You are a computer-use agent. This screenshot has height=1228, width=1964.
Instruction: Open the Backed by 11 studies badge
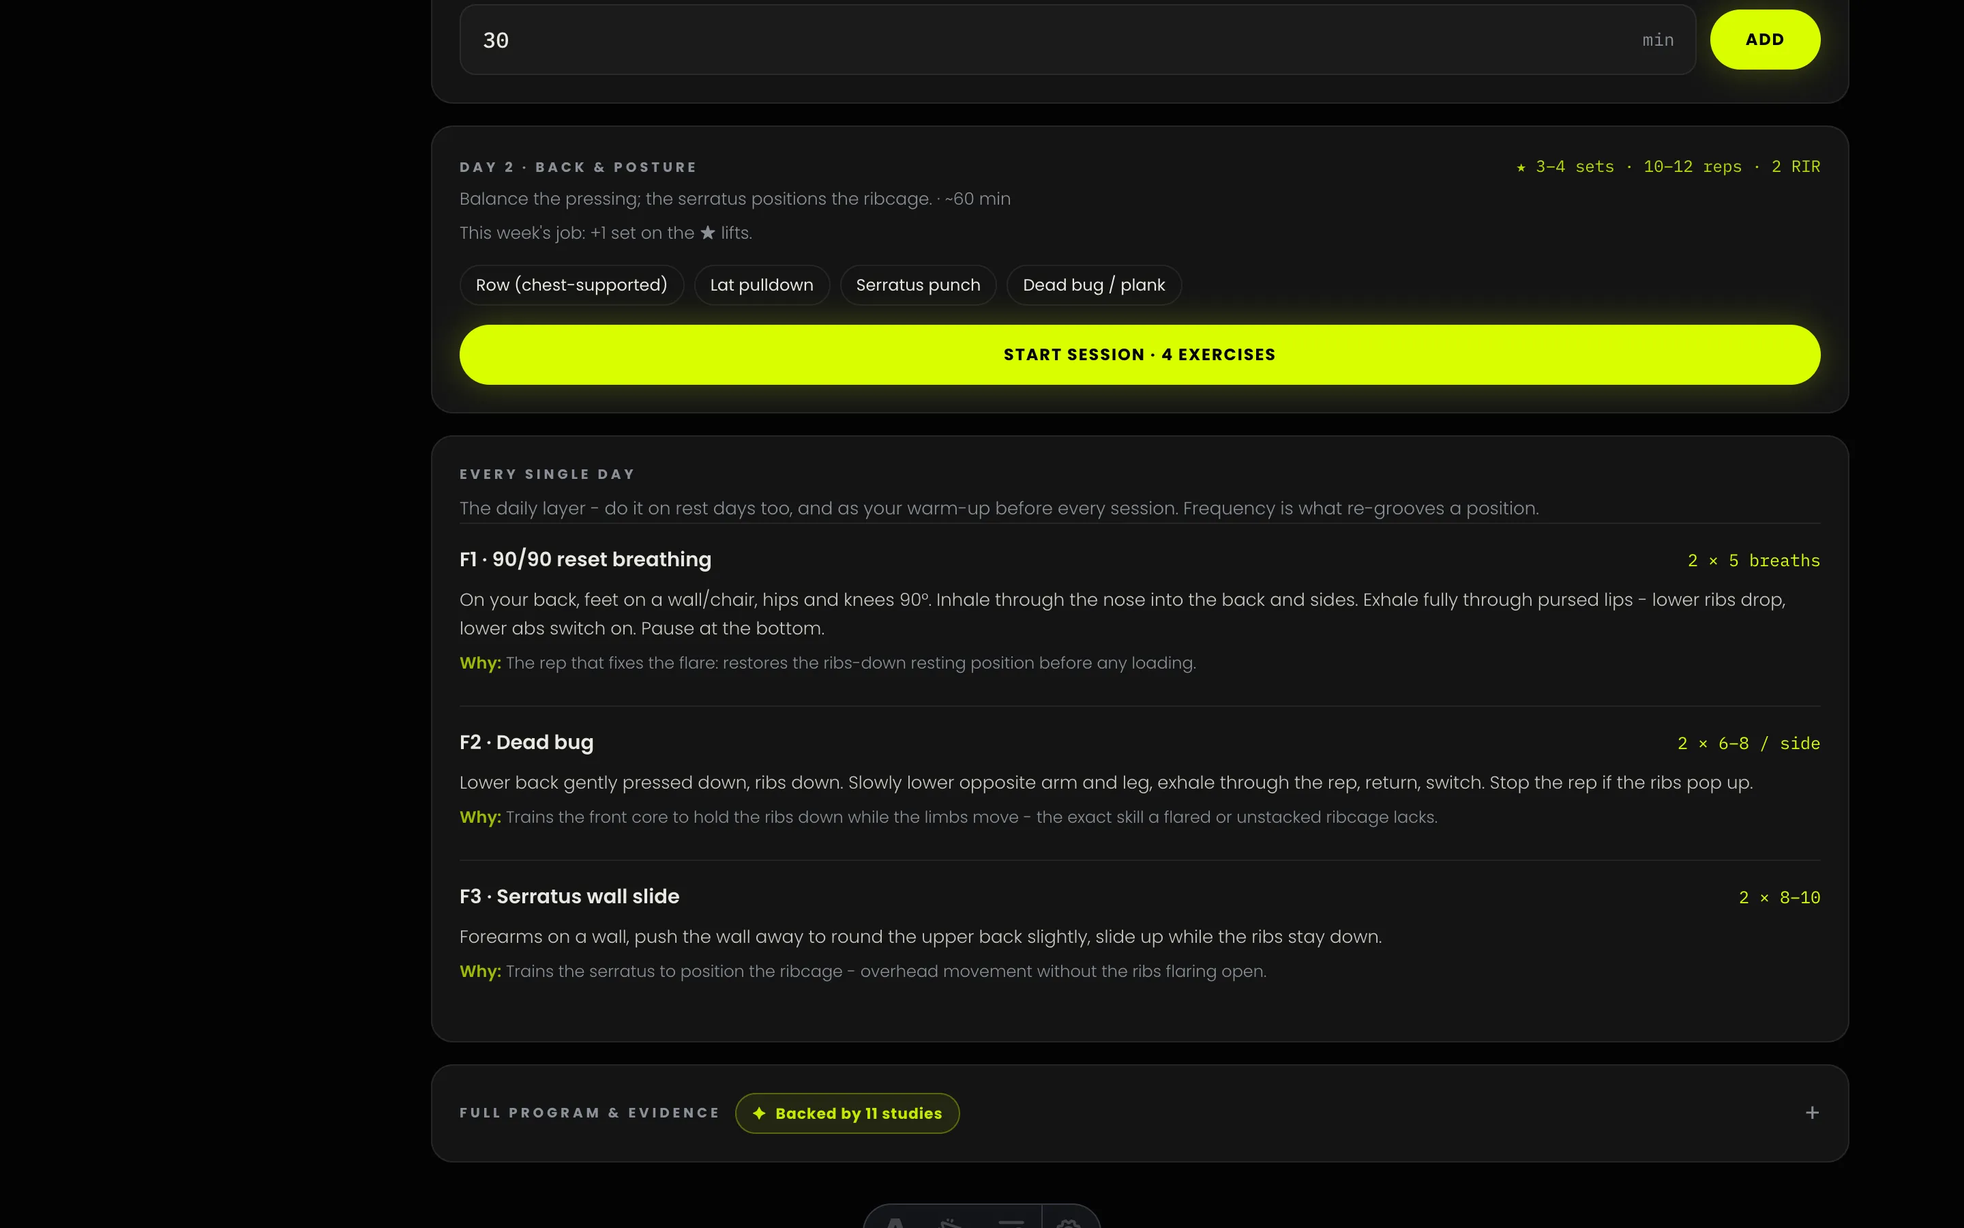pos(846,1113)
